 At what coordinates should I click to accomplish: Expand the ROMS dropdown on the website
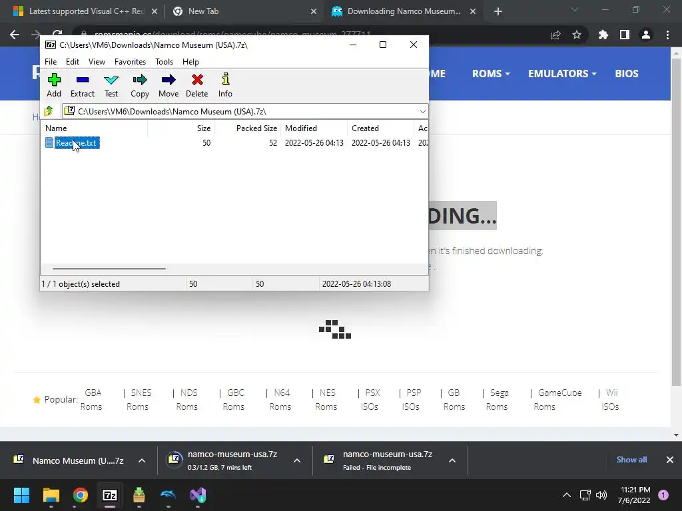click(491, 73)
